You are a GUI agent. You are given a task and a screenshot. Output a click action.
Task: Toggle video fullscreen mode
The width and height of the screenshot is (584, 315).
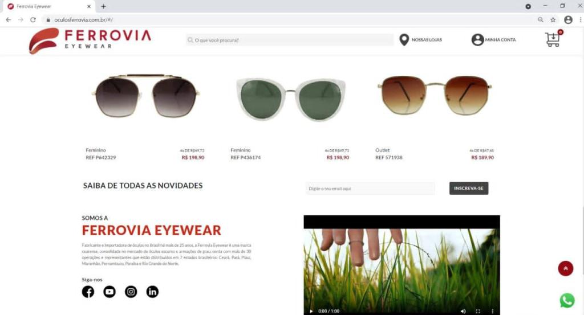478,311
